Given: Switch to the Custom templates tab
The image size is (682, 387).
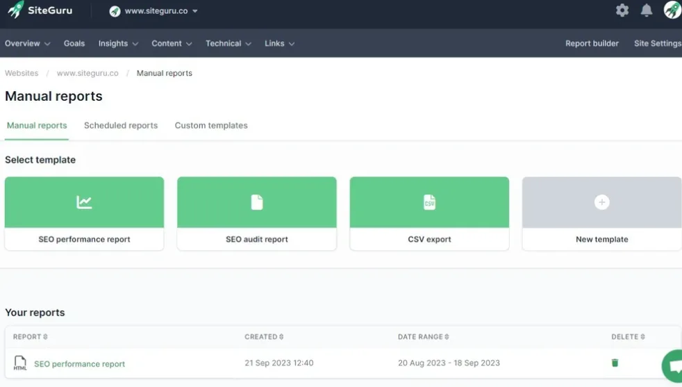Looking at the screenshot, I should pyautogui.click(x=211, y=125).
